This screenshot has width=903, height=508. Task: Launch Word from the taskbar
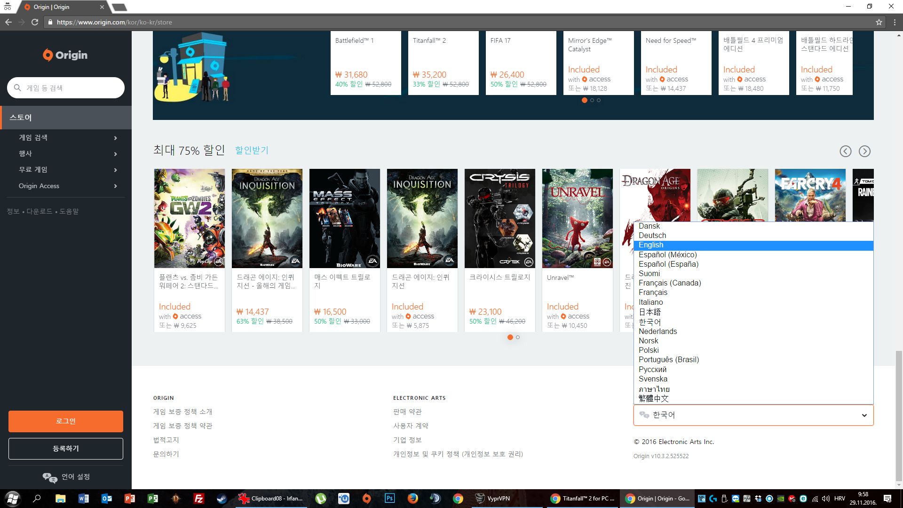point(83,499)
